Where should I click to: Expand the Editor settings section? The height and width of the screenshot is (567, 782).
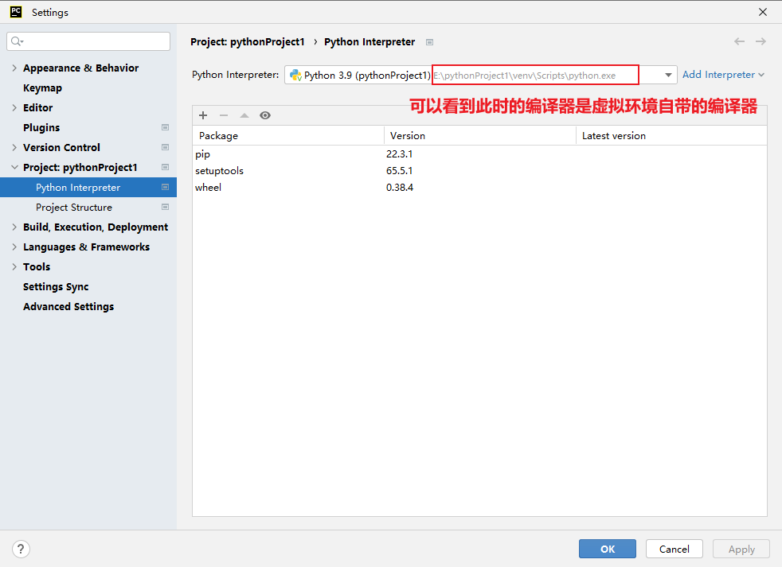point(14,107)
